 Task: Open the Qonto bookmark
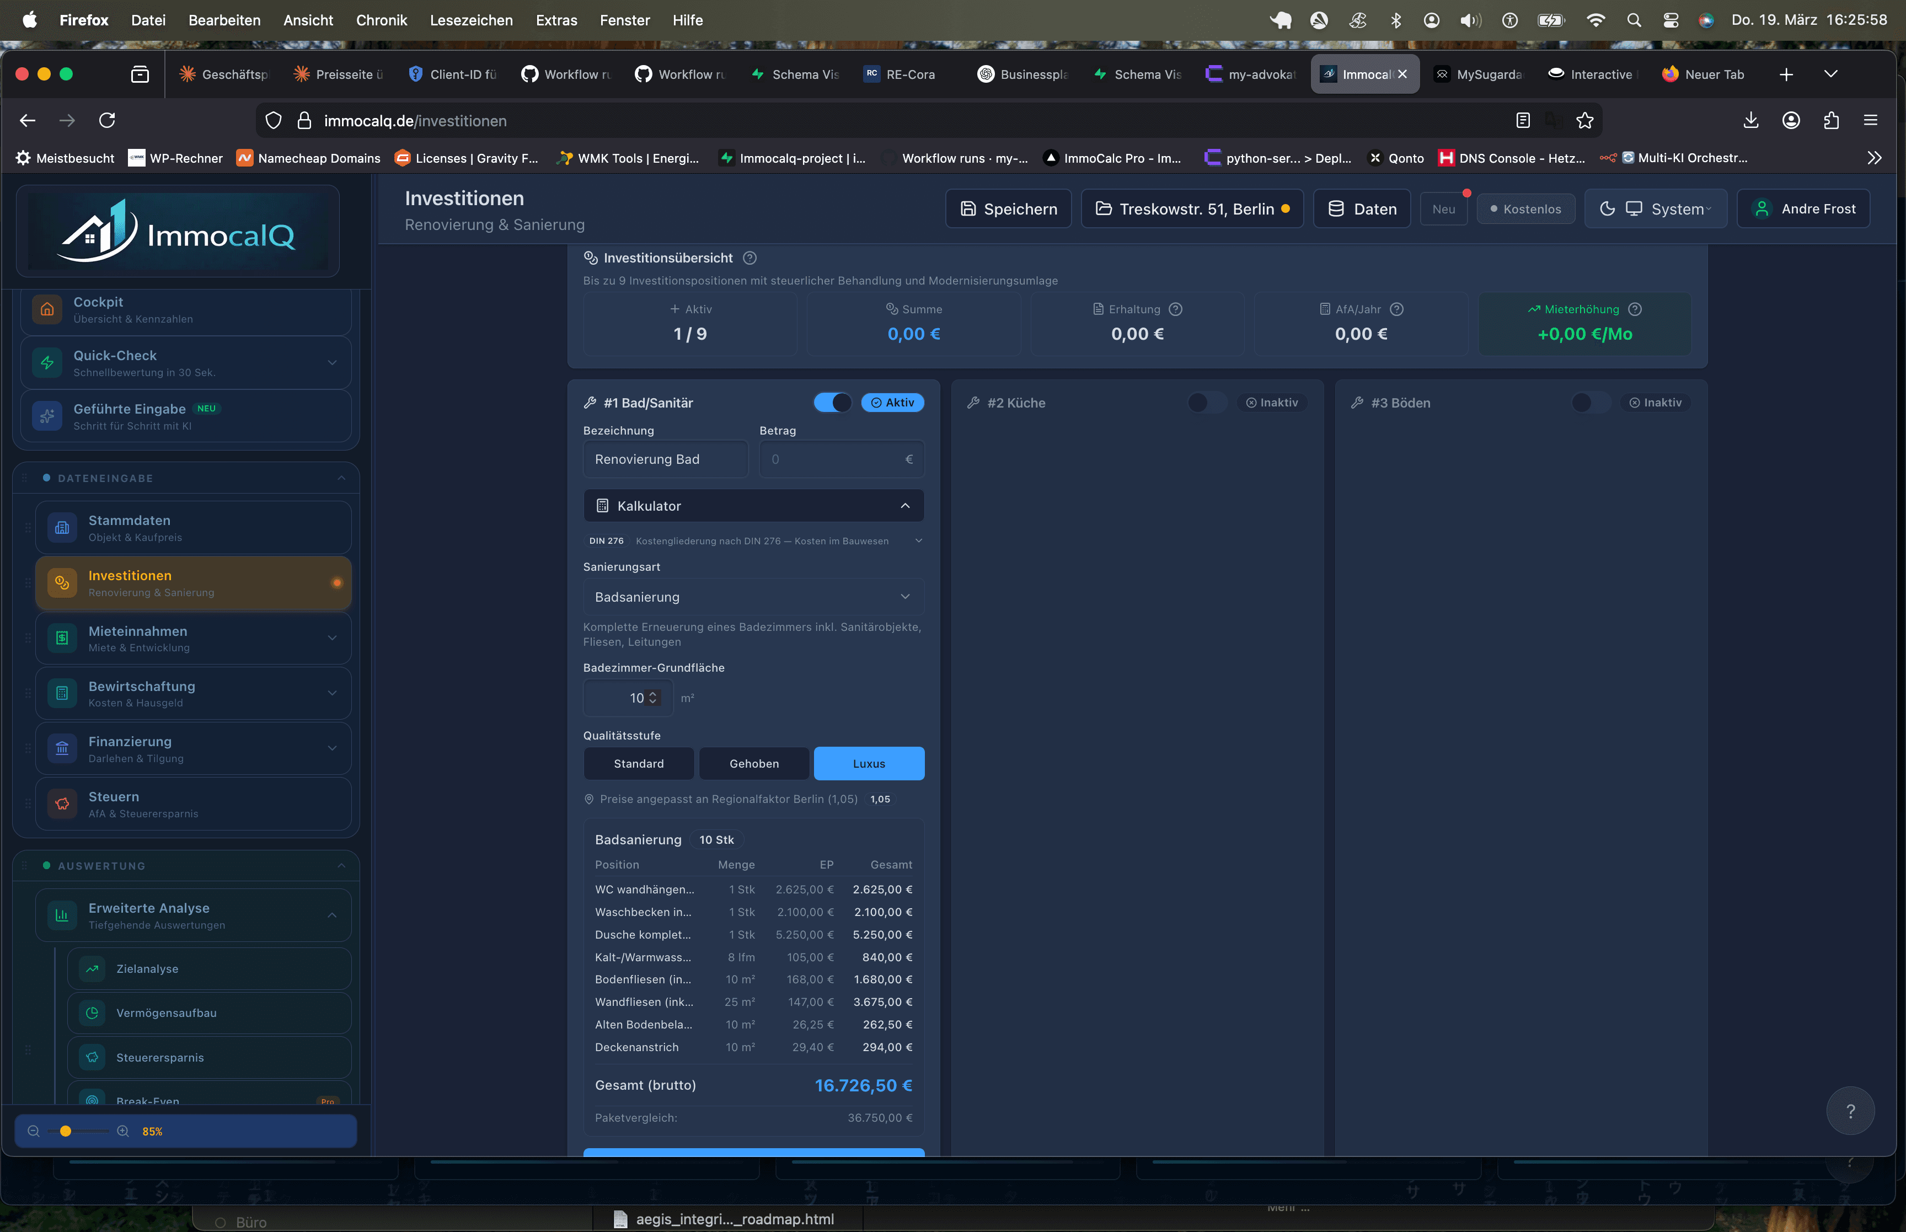click(1396, 158)
